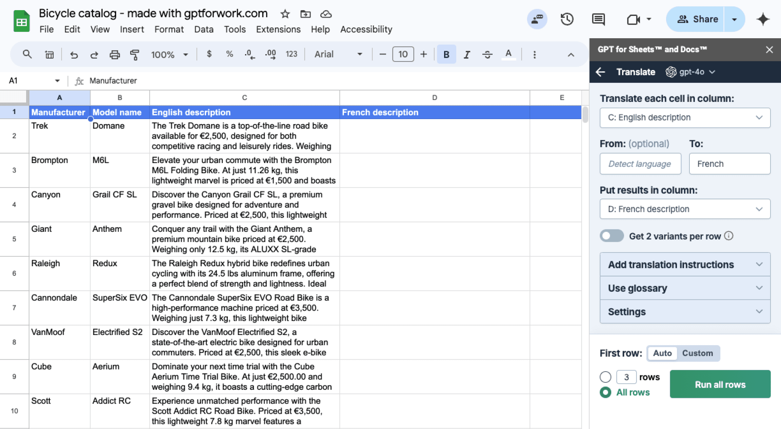
Task: Select column D header
Action: pyautogui.click(x=435, y=98)
